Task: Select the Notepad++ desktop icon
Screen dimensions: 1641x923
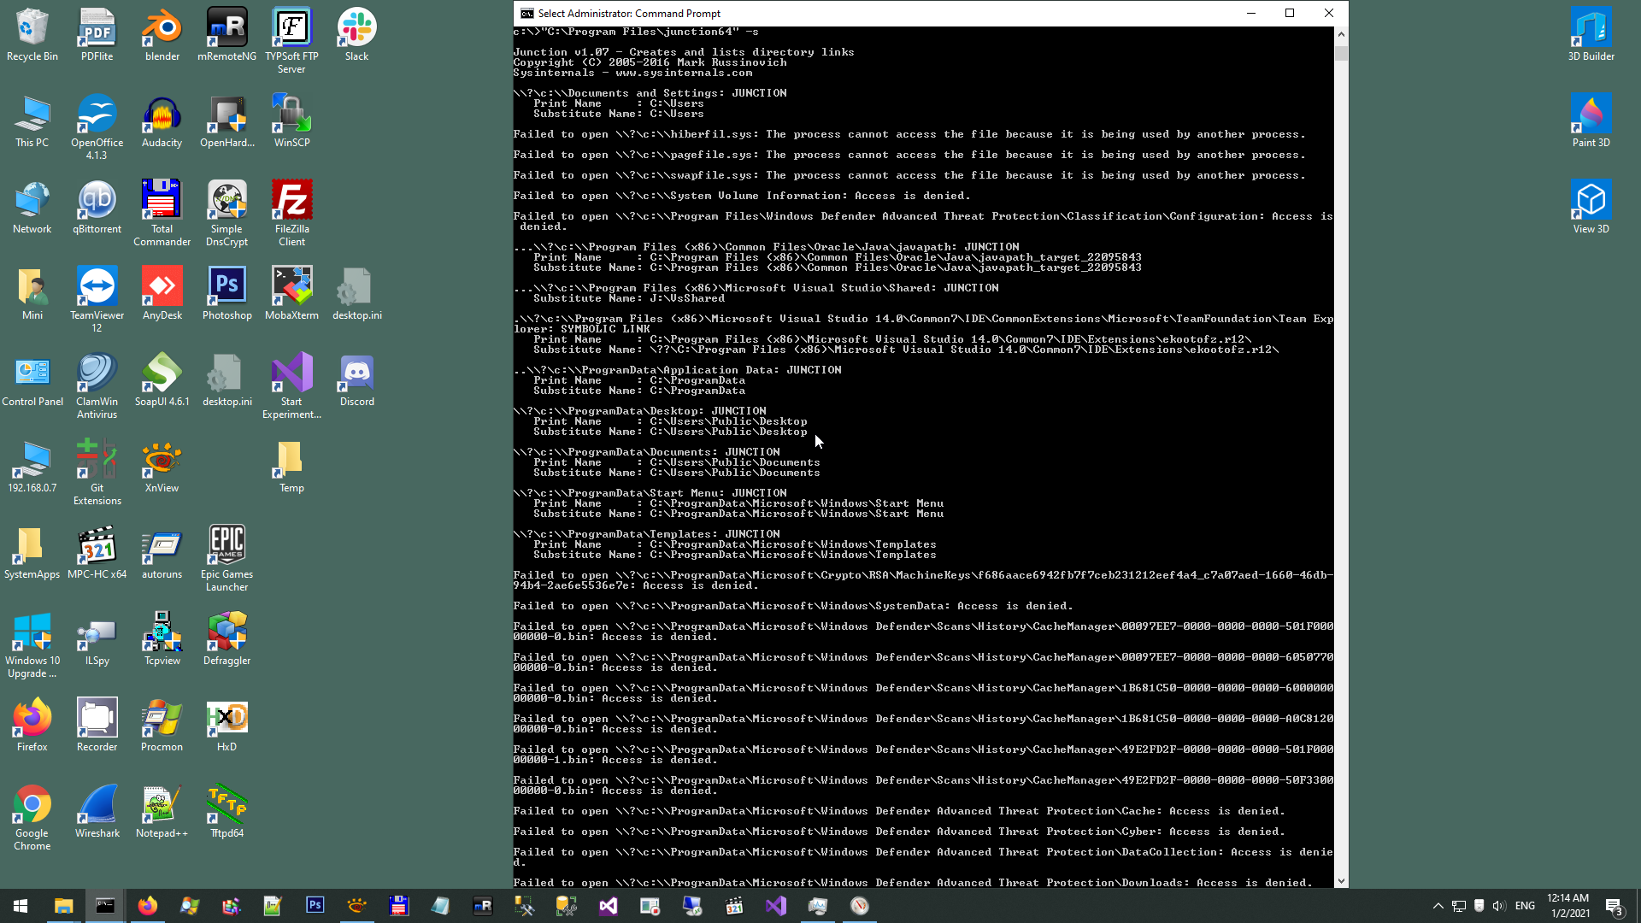Action: click(x=162, y=807)
